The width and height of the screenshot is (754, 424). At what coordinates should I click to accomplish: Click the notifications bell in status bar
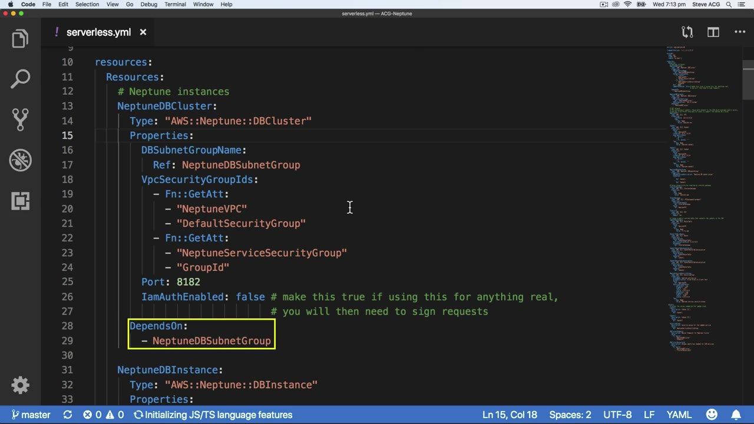736,415
